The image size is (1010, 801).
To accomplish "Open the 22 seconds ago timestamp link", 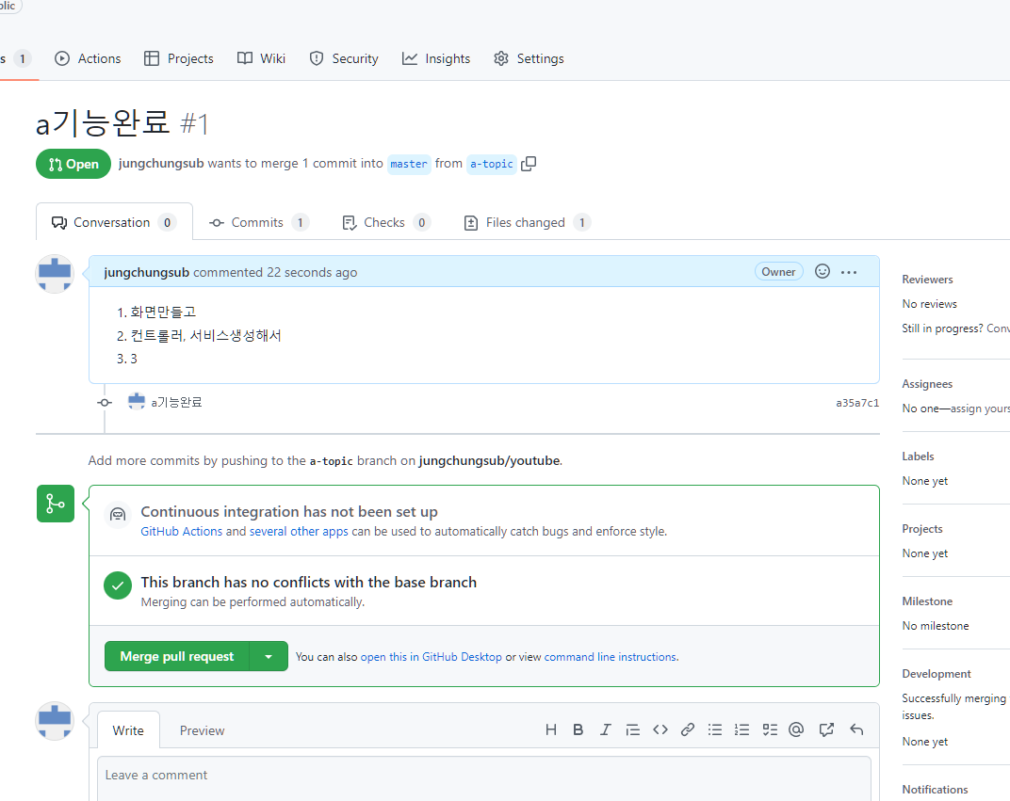I will [x=312, y=272].
